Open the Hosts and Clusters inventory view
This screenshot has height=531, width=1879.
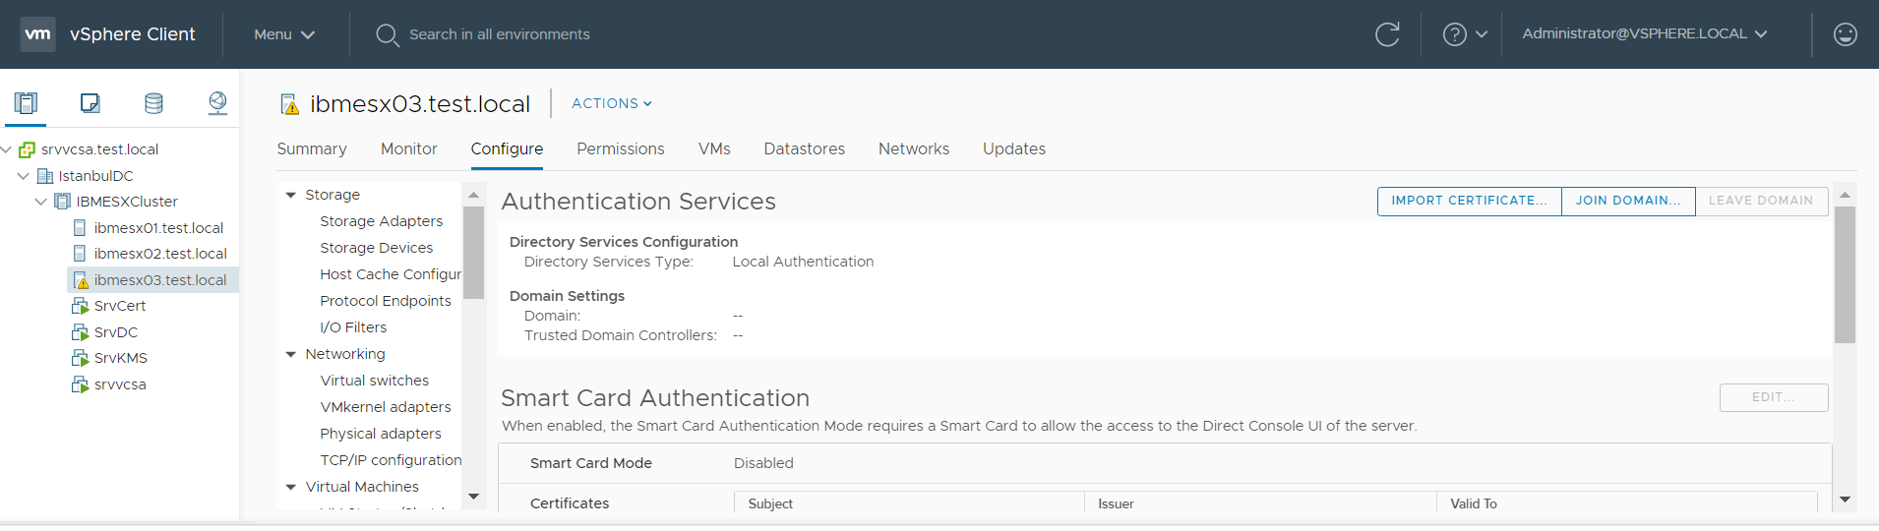26,102
